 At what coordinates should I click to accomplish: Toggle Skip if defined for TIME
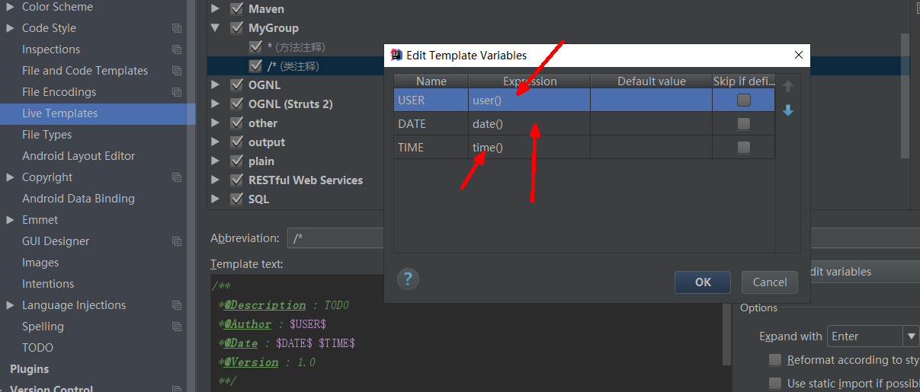pyautogui.click(x=744, y=148)
